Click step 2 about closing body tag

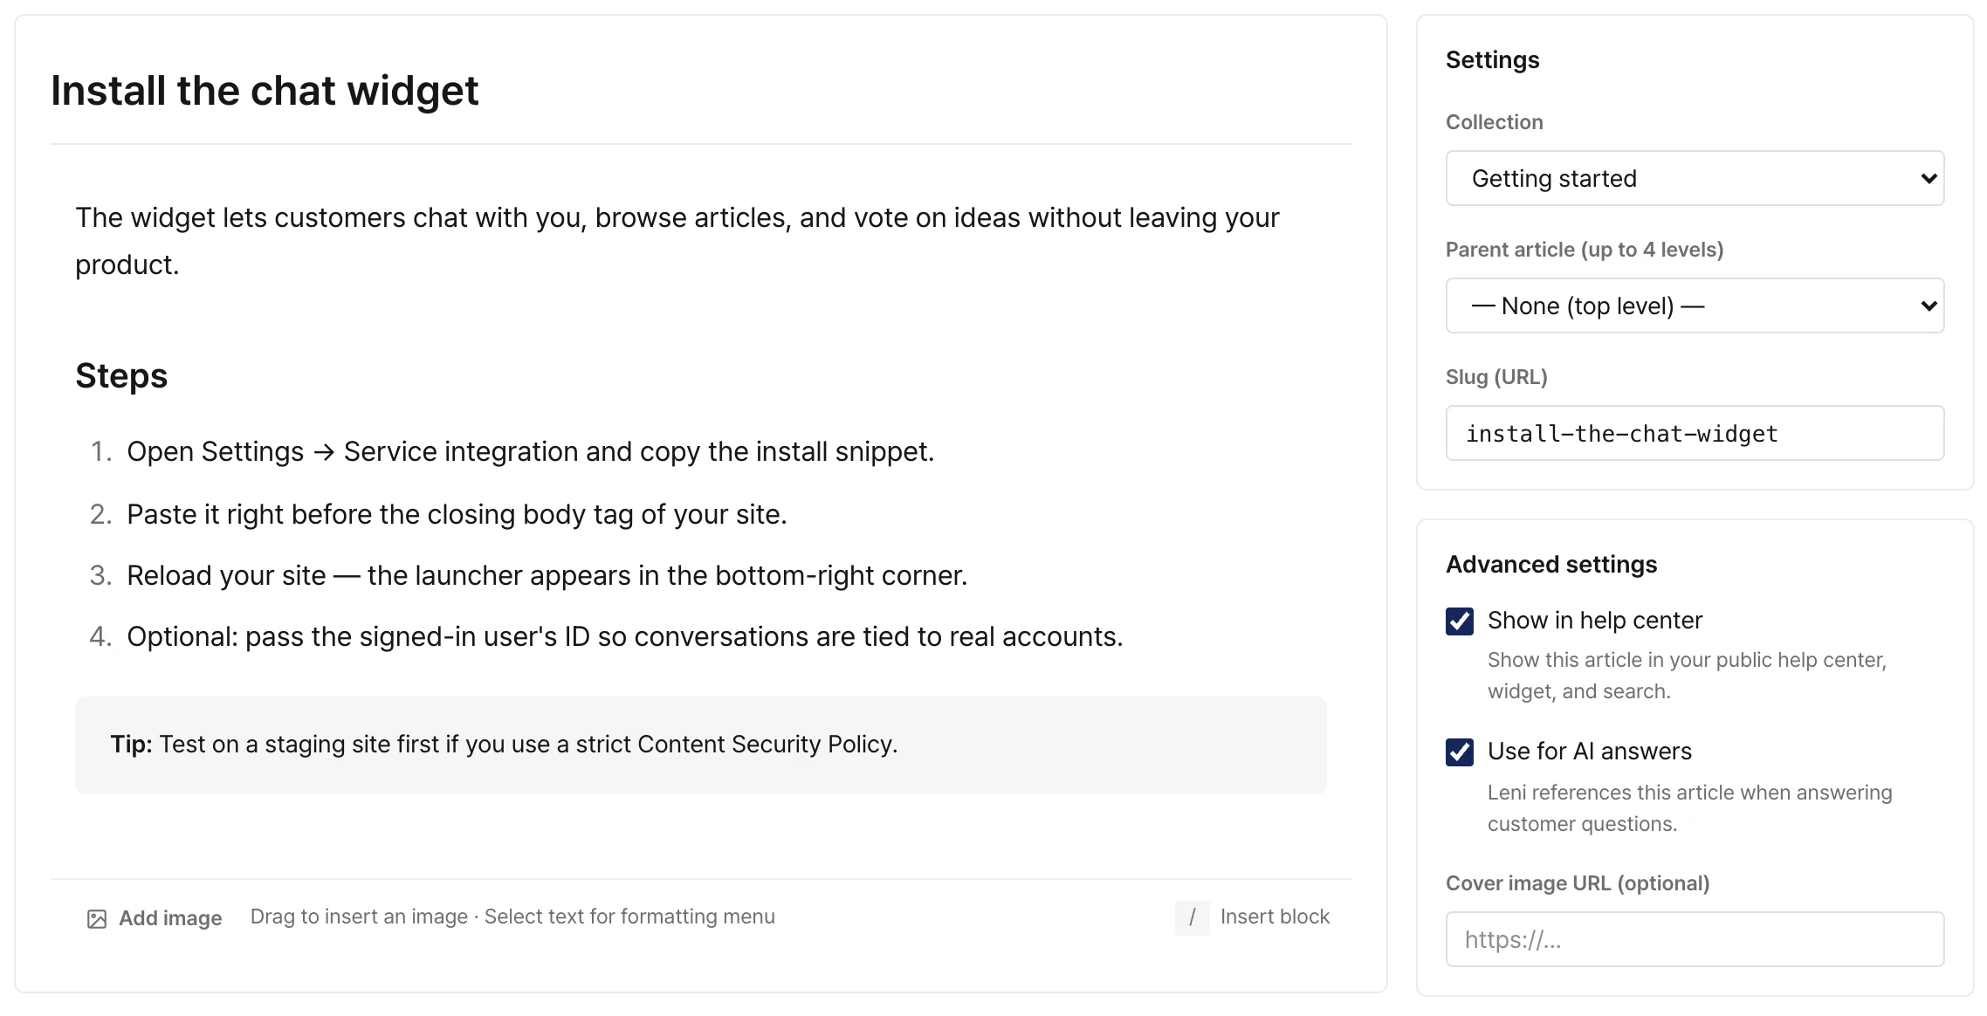[457, 514]
